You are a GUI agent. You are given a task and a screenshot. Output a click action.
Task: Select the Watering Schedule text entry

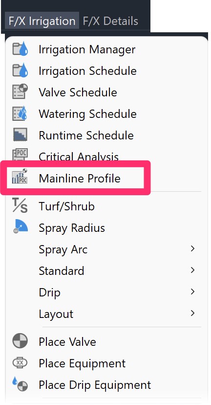coord(88,114)
